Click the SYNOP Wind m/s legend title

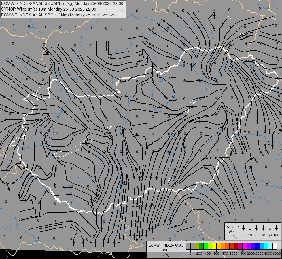pos(232,231)
